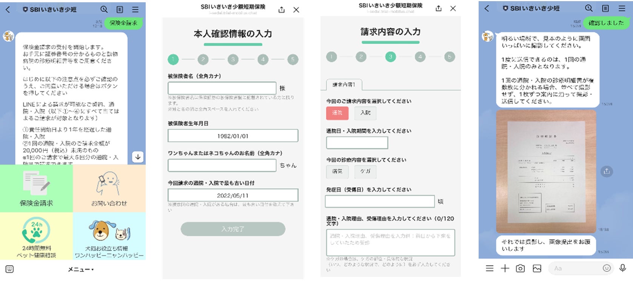Tap the plus attachment icon
This screenshot has width=633, height=281.
(x=505, y=268)
